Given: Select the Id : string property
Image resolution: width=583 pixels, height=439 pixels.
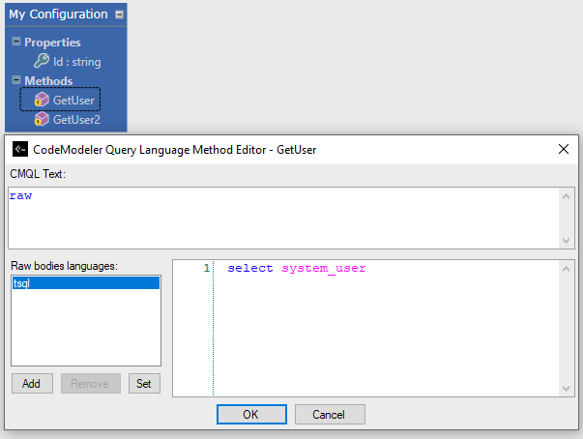Looking at the screenshot, I should [x=76, y=62].
